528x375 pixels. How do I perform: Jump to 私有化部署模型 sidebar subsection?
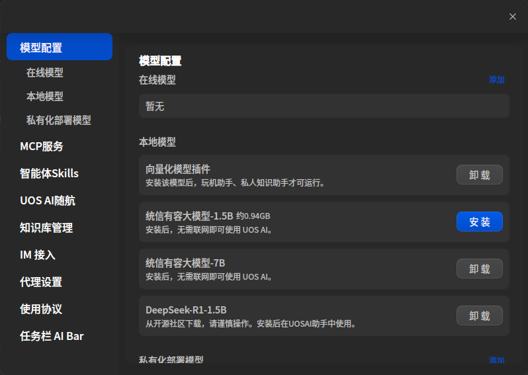pyautogui.click(x=59, y=120)
